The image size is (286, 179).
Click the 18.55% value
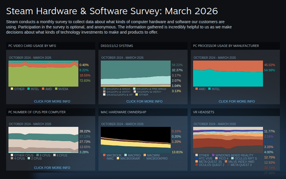[85, 75]
